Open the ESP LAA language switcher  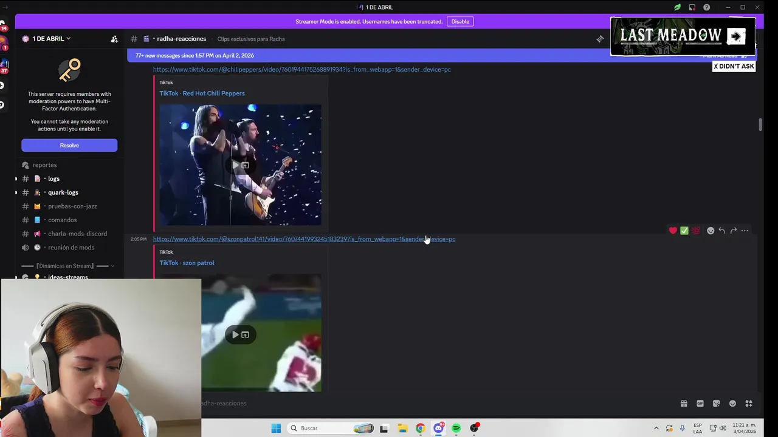click(x=698, y=428)
